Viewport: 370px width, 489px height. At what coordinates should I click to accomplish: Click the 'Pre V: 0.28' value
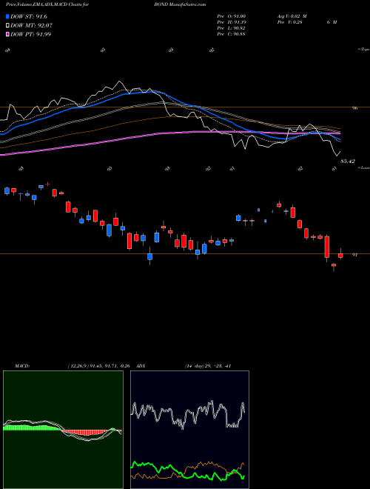(x=289, y=22)
